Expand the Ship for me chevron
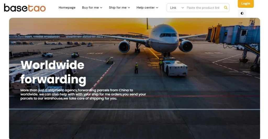The height and width of the screenshot is (139, 268). pyautogui.click(x=129, y=8)
